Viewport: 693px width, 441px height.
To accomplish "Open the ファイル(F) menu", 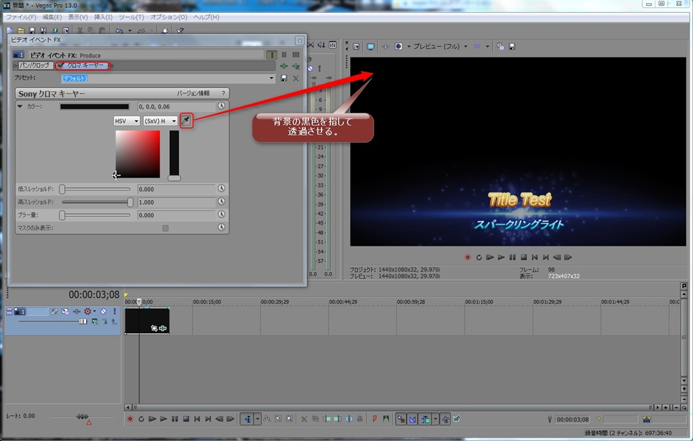I will pos(21,17).
